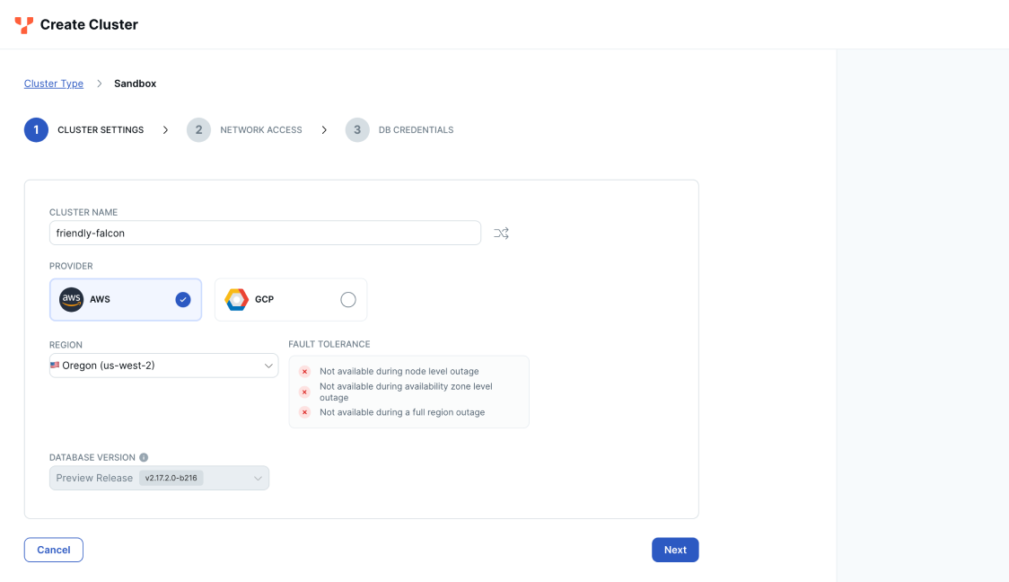Click the breadcrumb chevron separator after Cluster Type
Screen dimensions: 1009x582
click(99, 84)
